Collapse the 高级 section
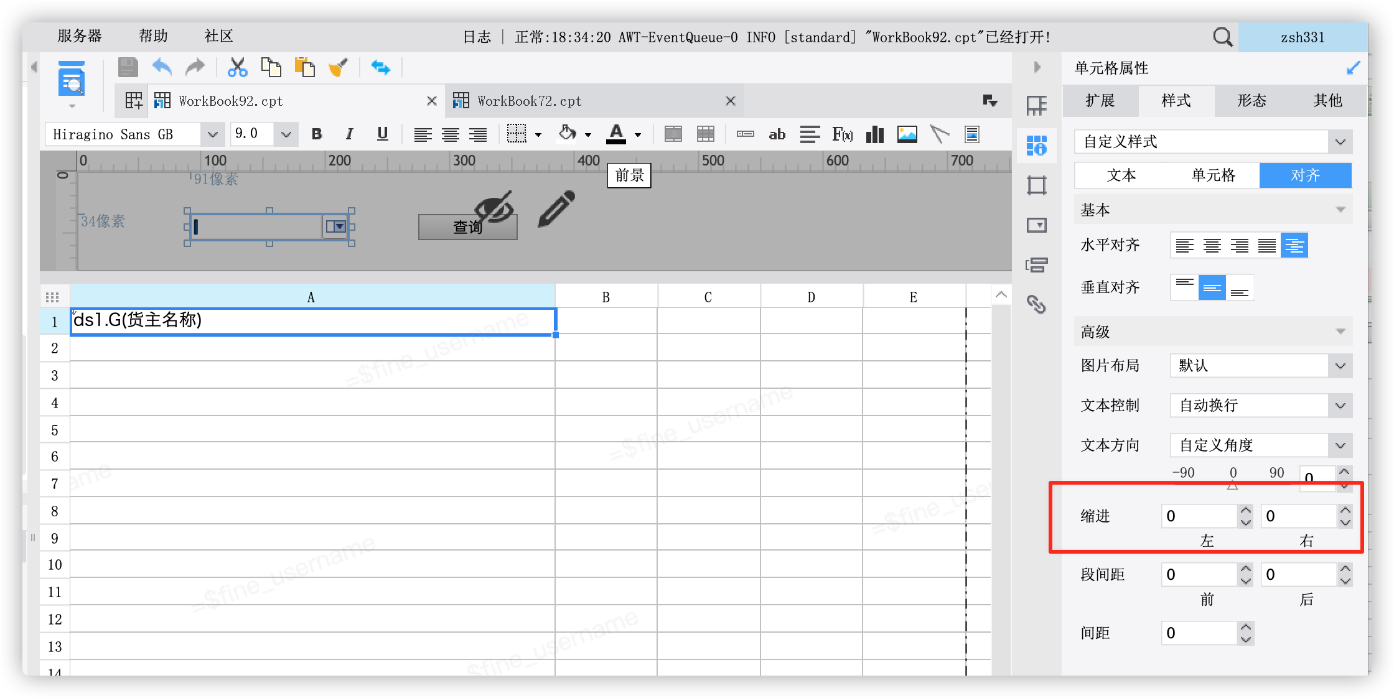This screenshot has width=1394, height=698. click(x=1340, y=332)
